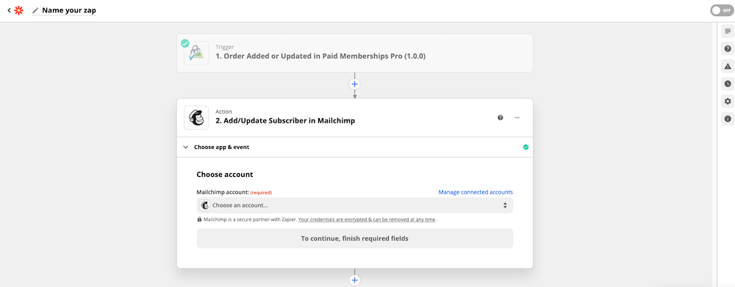
Task: Select the 'Add/Update Subscriber in Mailchimp' step title
Action: pos(285,121)
